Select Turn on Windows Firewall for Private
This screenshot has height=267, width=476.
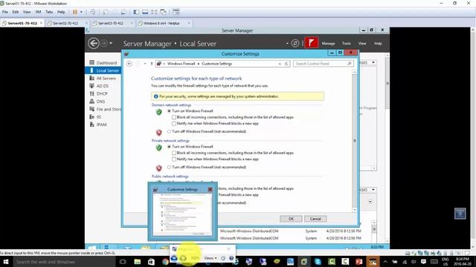click(x=169, y=147)
